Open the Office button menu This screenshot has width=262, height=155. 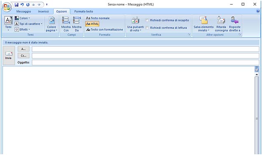tap(7, 7)
